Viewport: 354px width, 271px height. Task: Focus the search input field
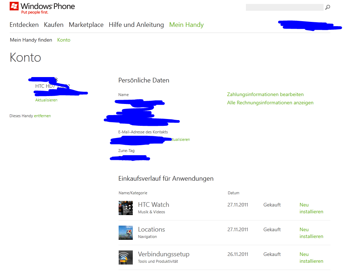pyautogui.click(x=285, y=7)
